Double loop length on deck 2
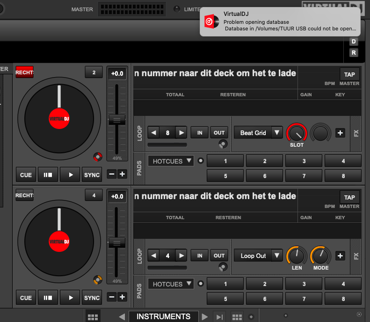This screenshot has width=370, height=322. 181,132
